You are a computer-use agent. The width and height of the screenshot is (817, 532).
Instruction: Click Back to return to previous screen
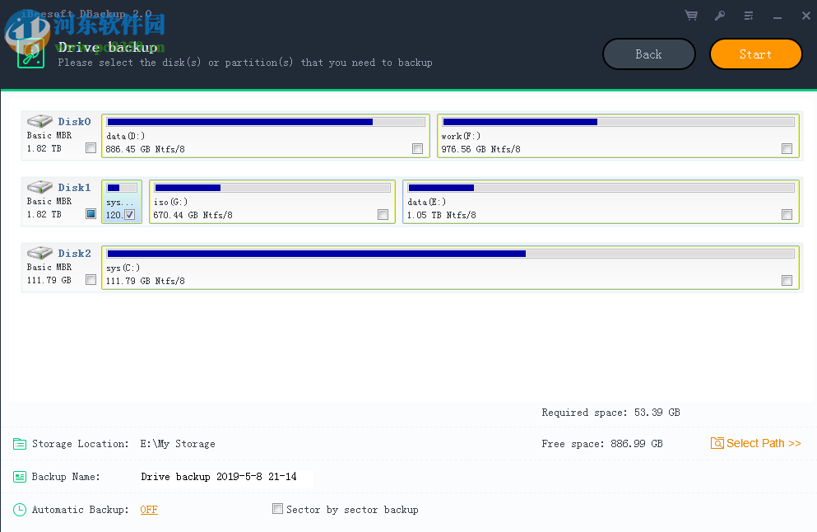tap(648, 54)
